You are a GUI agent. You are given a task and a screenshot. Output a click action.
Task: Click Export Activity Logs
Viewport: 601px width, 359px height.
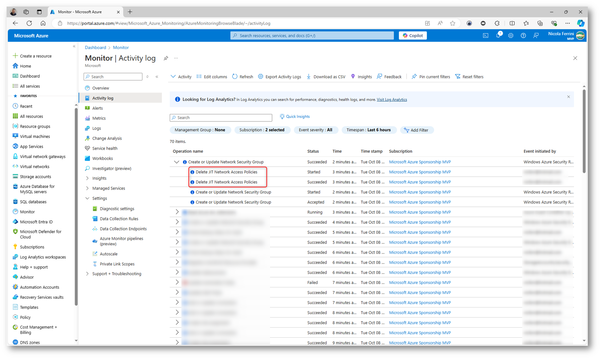(x=280, y=77)
